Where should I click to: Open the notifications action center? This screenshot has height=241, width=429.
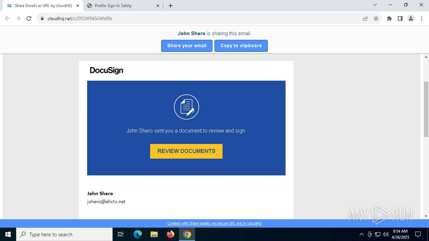pyautogui.click(x=418, y=234)
